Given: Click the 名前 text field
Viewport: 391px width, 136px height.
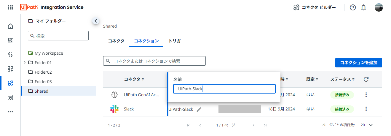Looking at the screenshot, I should pos(224,89).
